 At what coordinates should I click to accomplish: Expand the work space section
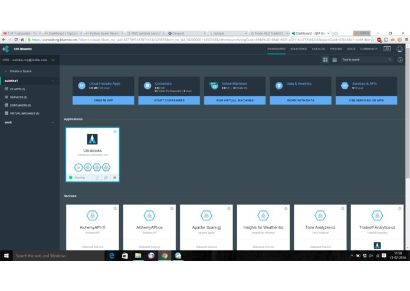click(53, 123)
